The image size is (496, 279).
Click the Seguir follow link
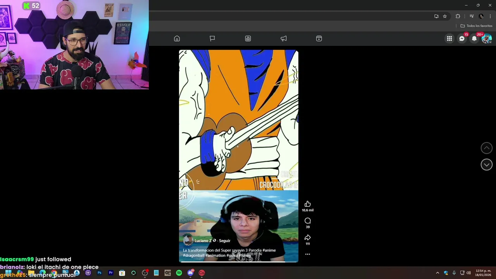[x=225, y=241]
